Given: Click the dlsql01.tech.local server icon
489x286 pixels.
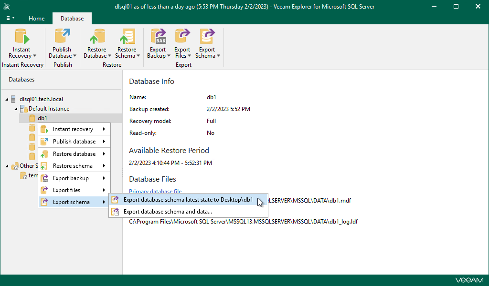Looking at the screenshot, I should [x=13, y=99].
